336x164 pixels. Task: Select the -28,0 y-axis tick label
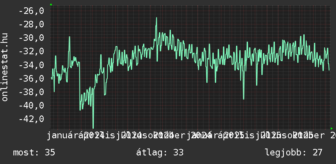click(x=31, y=24)
